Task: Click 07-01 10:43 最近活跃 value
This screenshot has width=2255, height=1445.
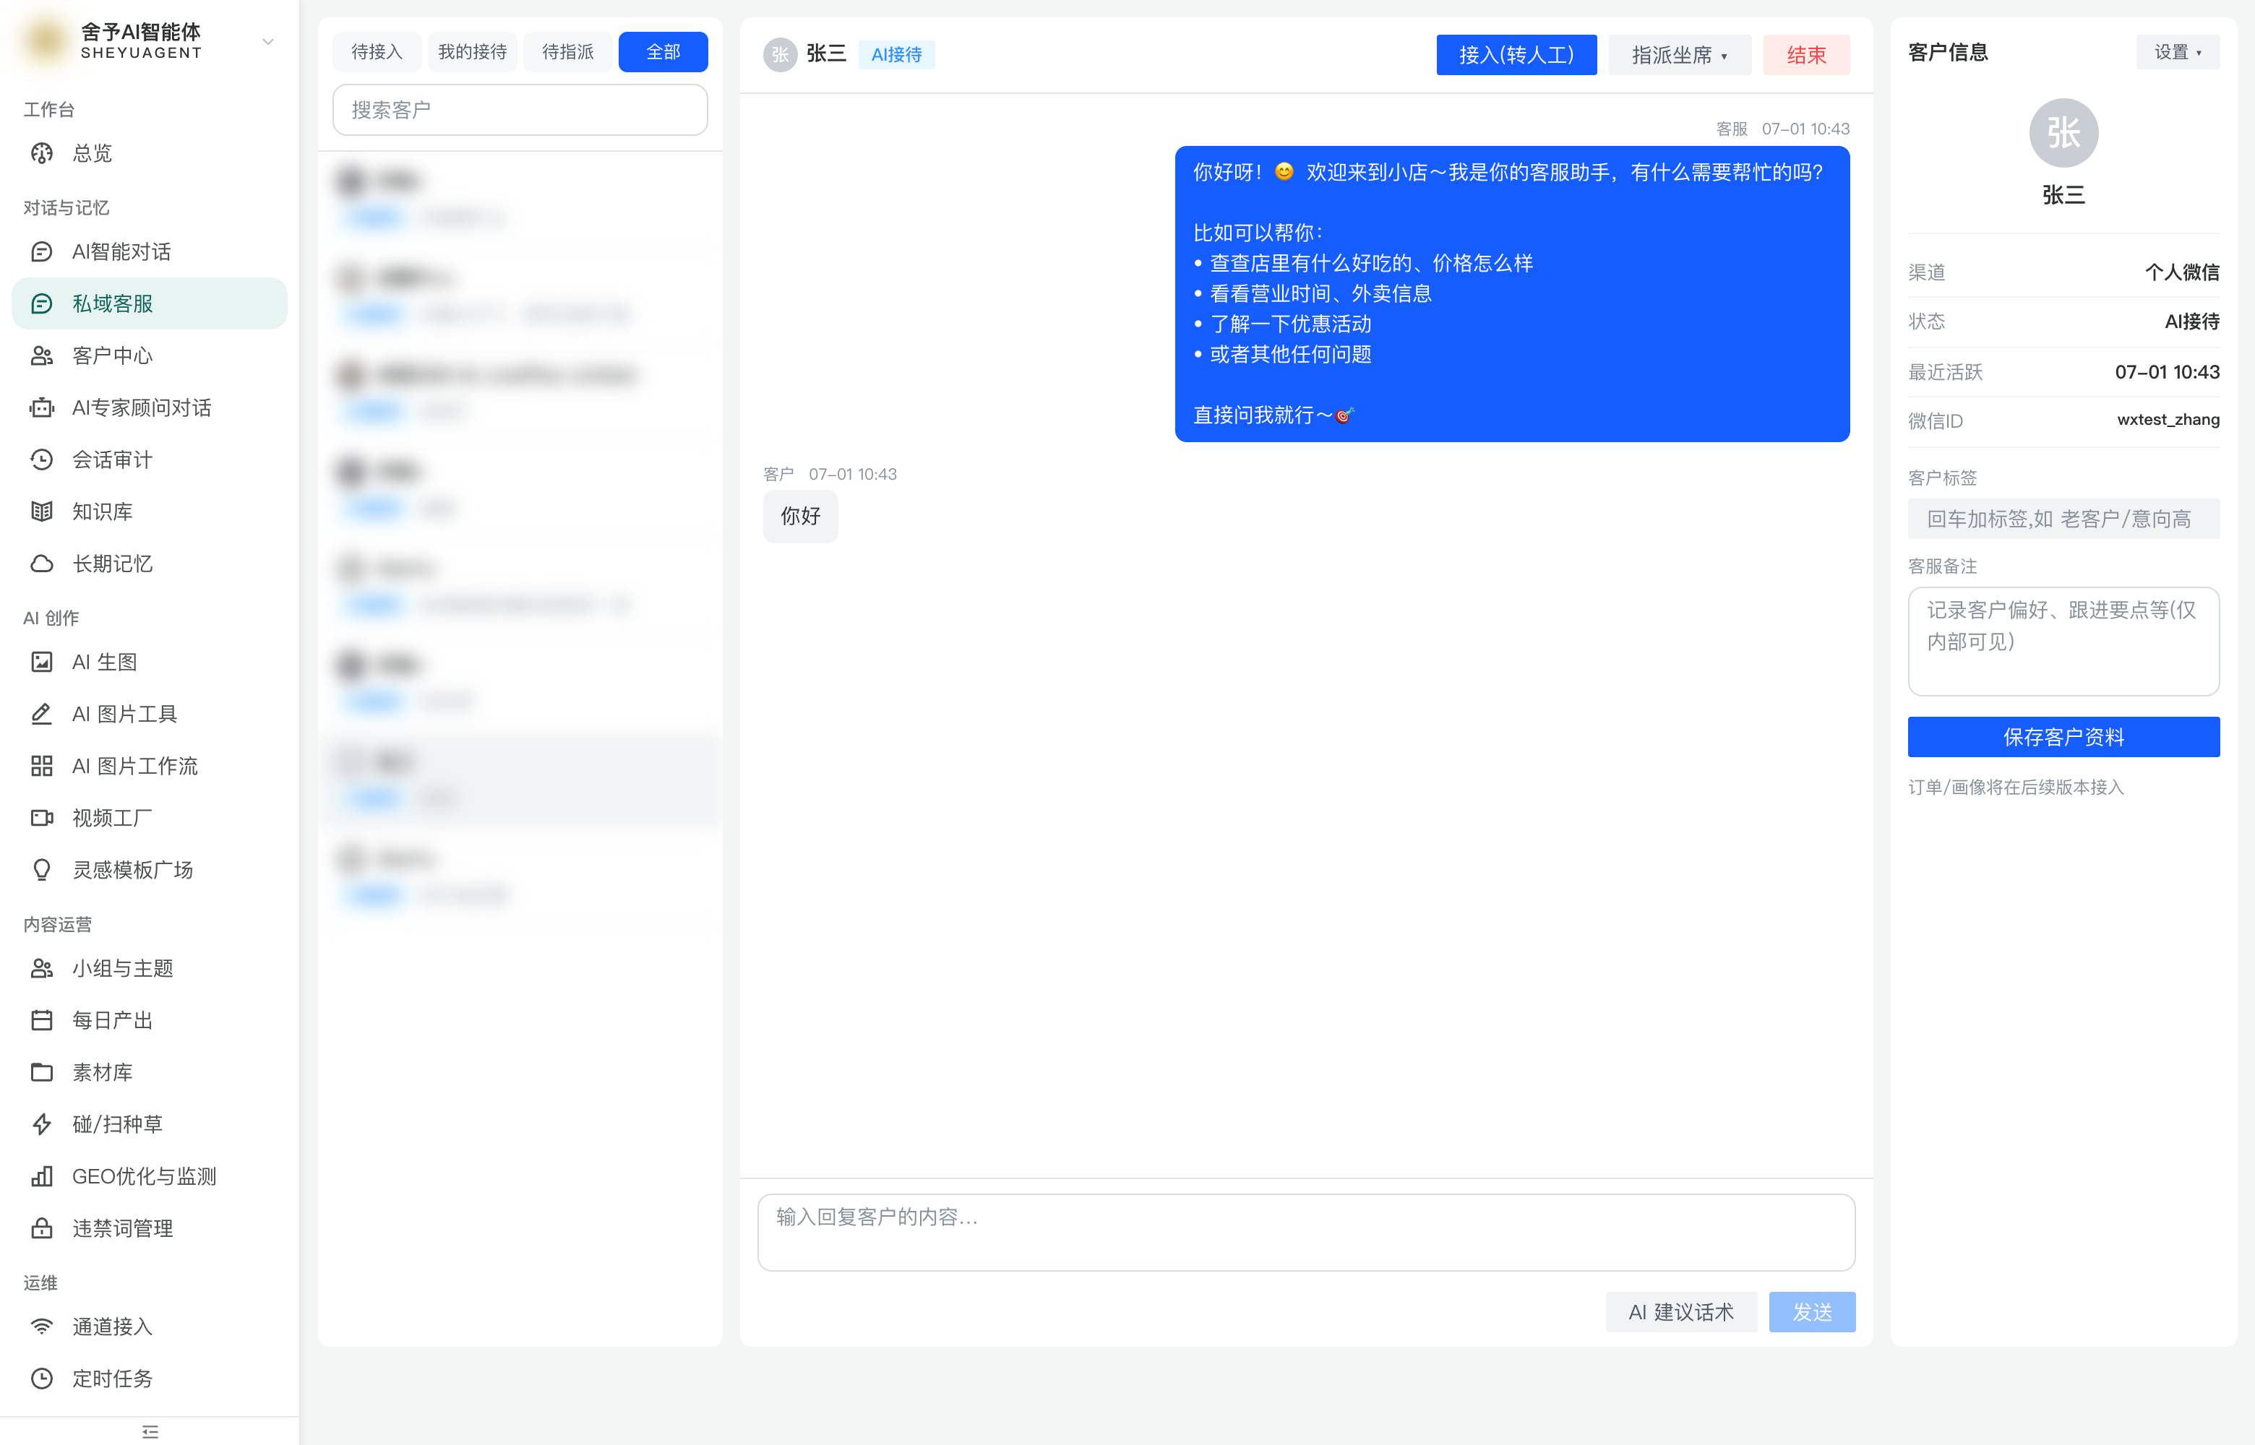Action: (2167, 371)
